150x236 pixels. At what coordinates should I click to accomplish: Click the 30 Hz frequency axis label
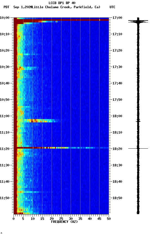tap(71, 219)
